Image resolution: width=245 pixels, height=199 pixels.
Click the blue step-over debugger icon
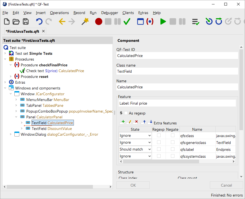(219, 21)
